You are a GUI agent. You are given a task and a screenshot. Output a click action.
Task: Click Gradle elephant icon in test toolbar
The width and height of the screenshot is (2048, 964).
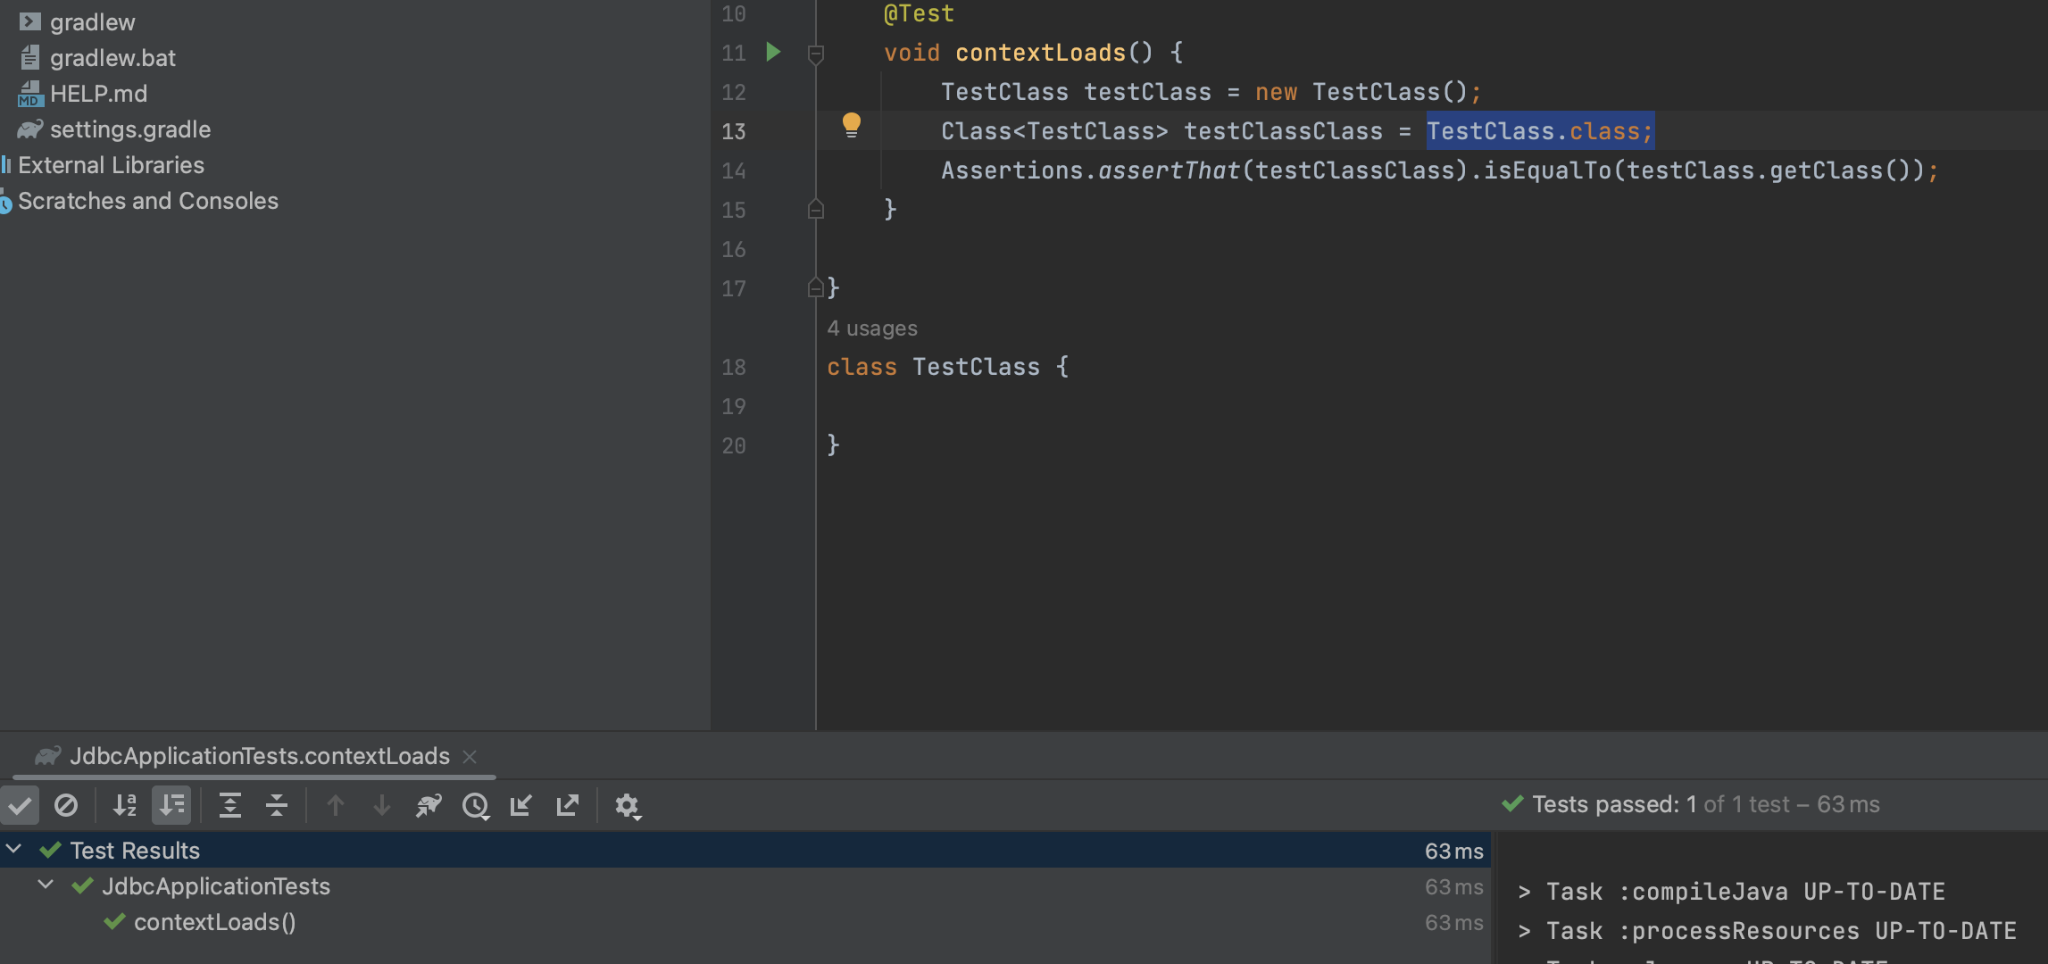coord(429,806)
